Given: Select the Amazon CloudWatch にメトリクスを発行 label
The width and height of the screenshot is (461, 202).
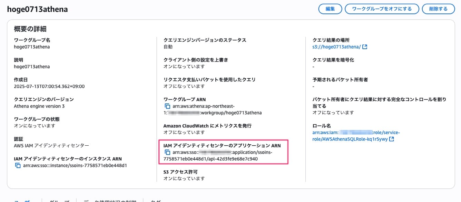Looking at the screenshot, I should [207, 126].
